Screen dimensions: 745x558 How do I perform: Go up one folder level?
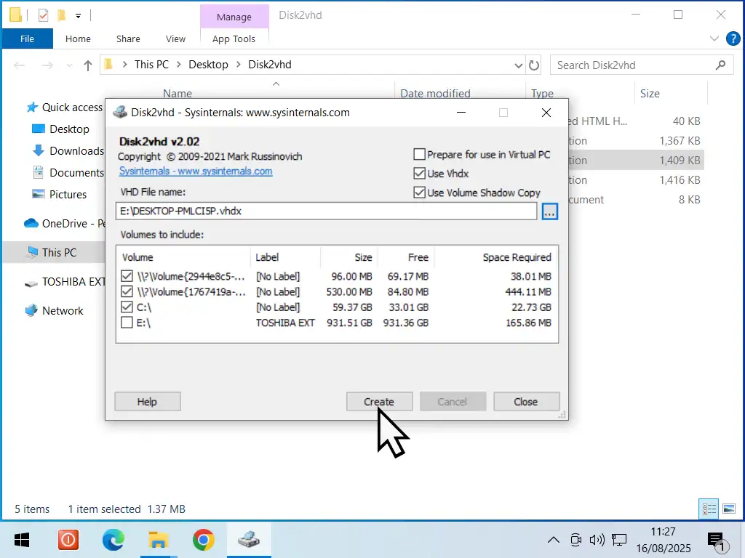pyautogui.click(x=88, y=65)
